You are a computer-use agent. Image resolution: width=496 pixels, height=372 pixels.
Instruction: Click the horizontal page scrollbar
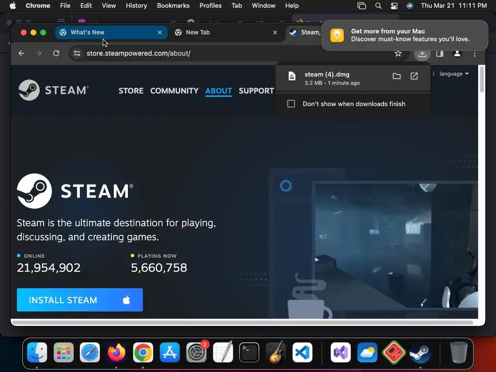tap(242, 323)
